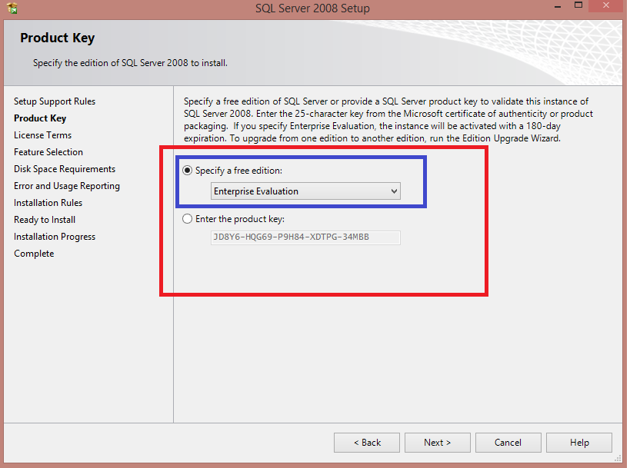Select the Error and Usage Reporting step
The image size is (630, 468).
point(67,186)
